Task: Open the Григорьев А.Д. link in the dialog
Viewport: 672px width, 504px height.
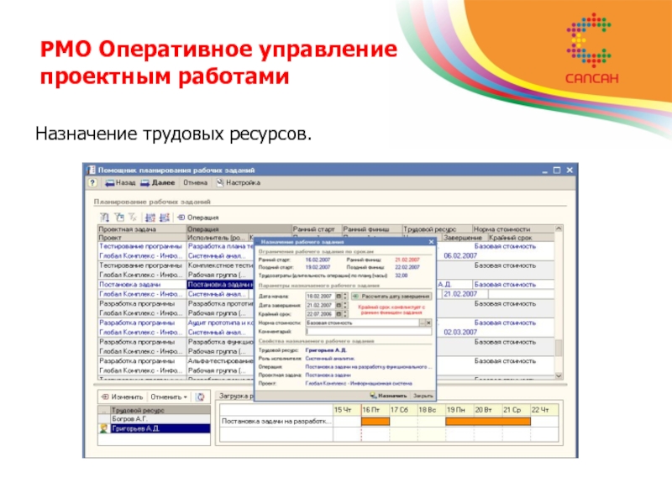Action: coord(326,350)
